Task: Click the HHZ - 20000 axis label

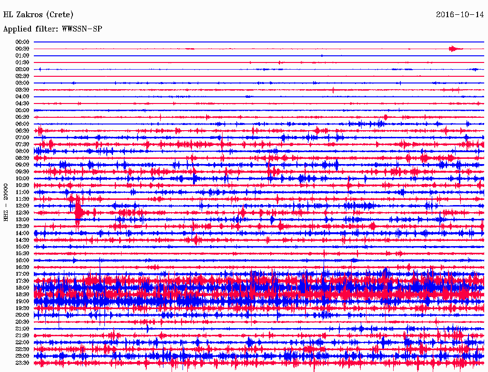Action: tap(6, 203)
